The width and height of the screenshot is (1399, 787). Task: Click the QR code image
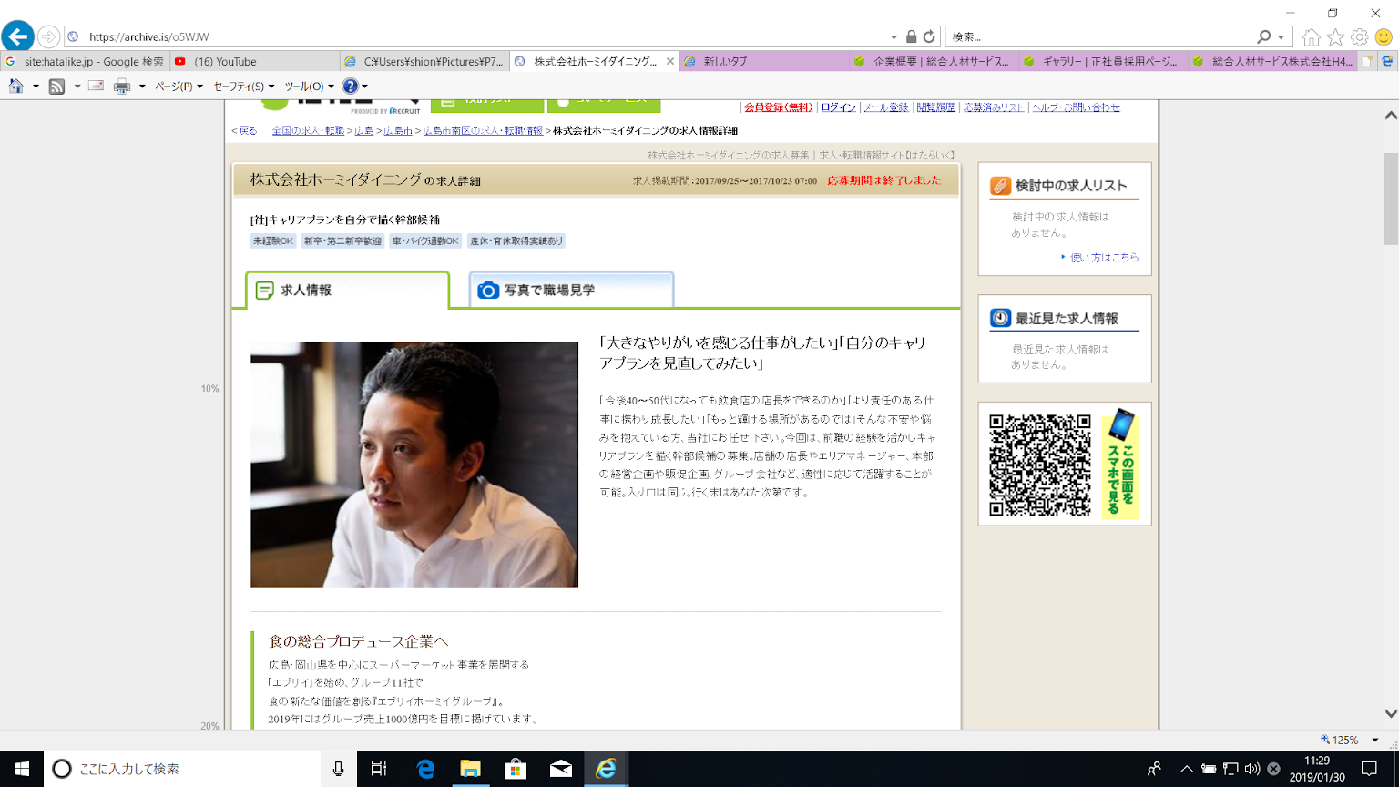point(1039,465)
